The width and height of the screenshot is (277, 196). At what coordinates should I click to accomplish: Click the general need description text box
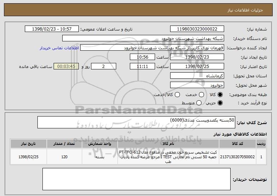(136, 122)
